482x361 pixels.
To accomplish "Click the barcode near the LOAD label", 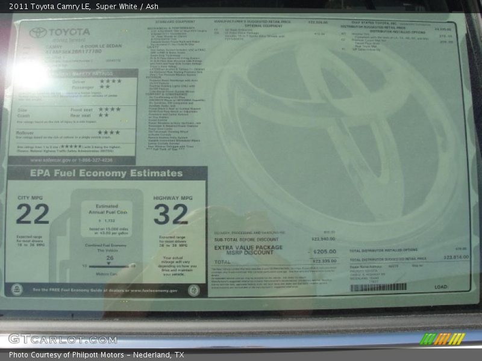I will pos(378,288).
